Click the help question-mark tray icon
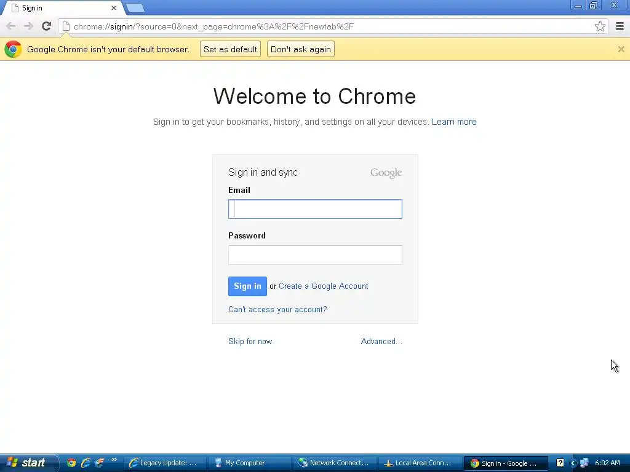The image size is (630, 472). click(560, 463)
